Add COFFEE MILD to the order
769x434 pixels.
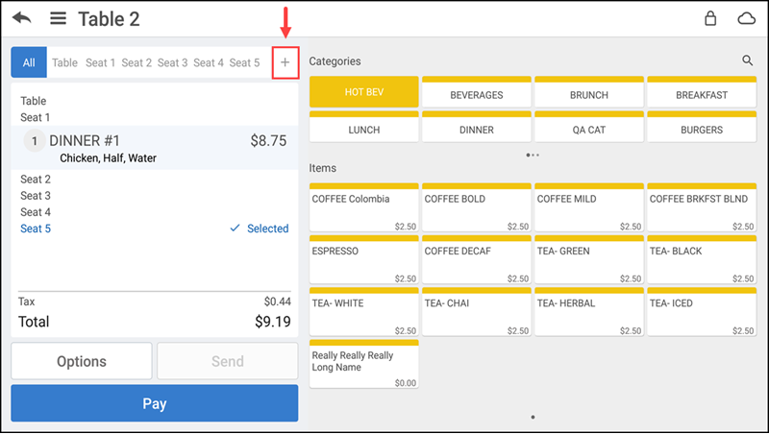(589, 207)
